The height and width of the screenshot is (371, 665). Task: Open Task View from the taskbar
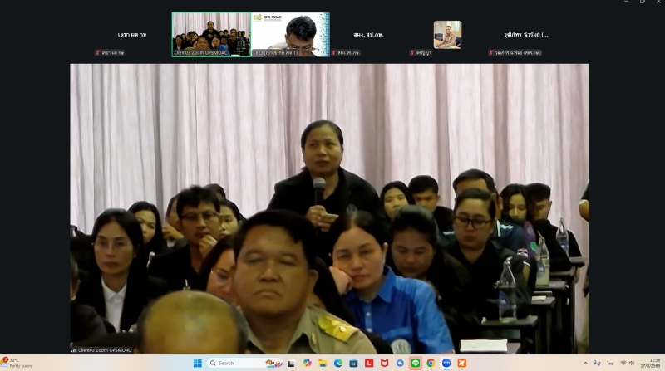[x=291, y=364]
